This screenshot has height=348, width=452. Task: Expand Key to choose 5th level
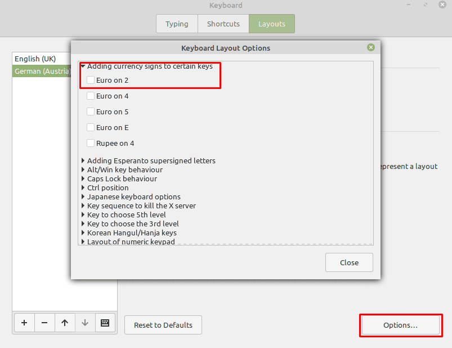click(x=83, y=215)
